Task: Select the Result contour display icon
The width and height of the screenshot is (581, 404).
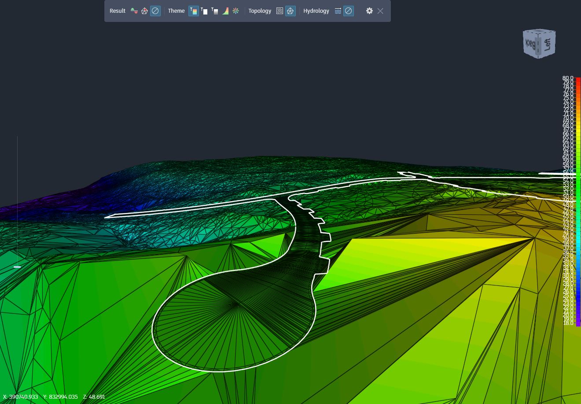Action: pyautogui.click(x=133, y=11)
